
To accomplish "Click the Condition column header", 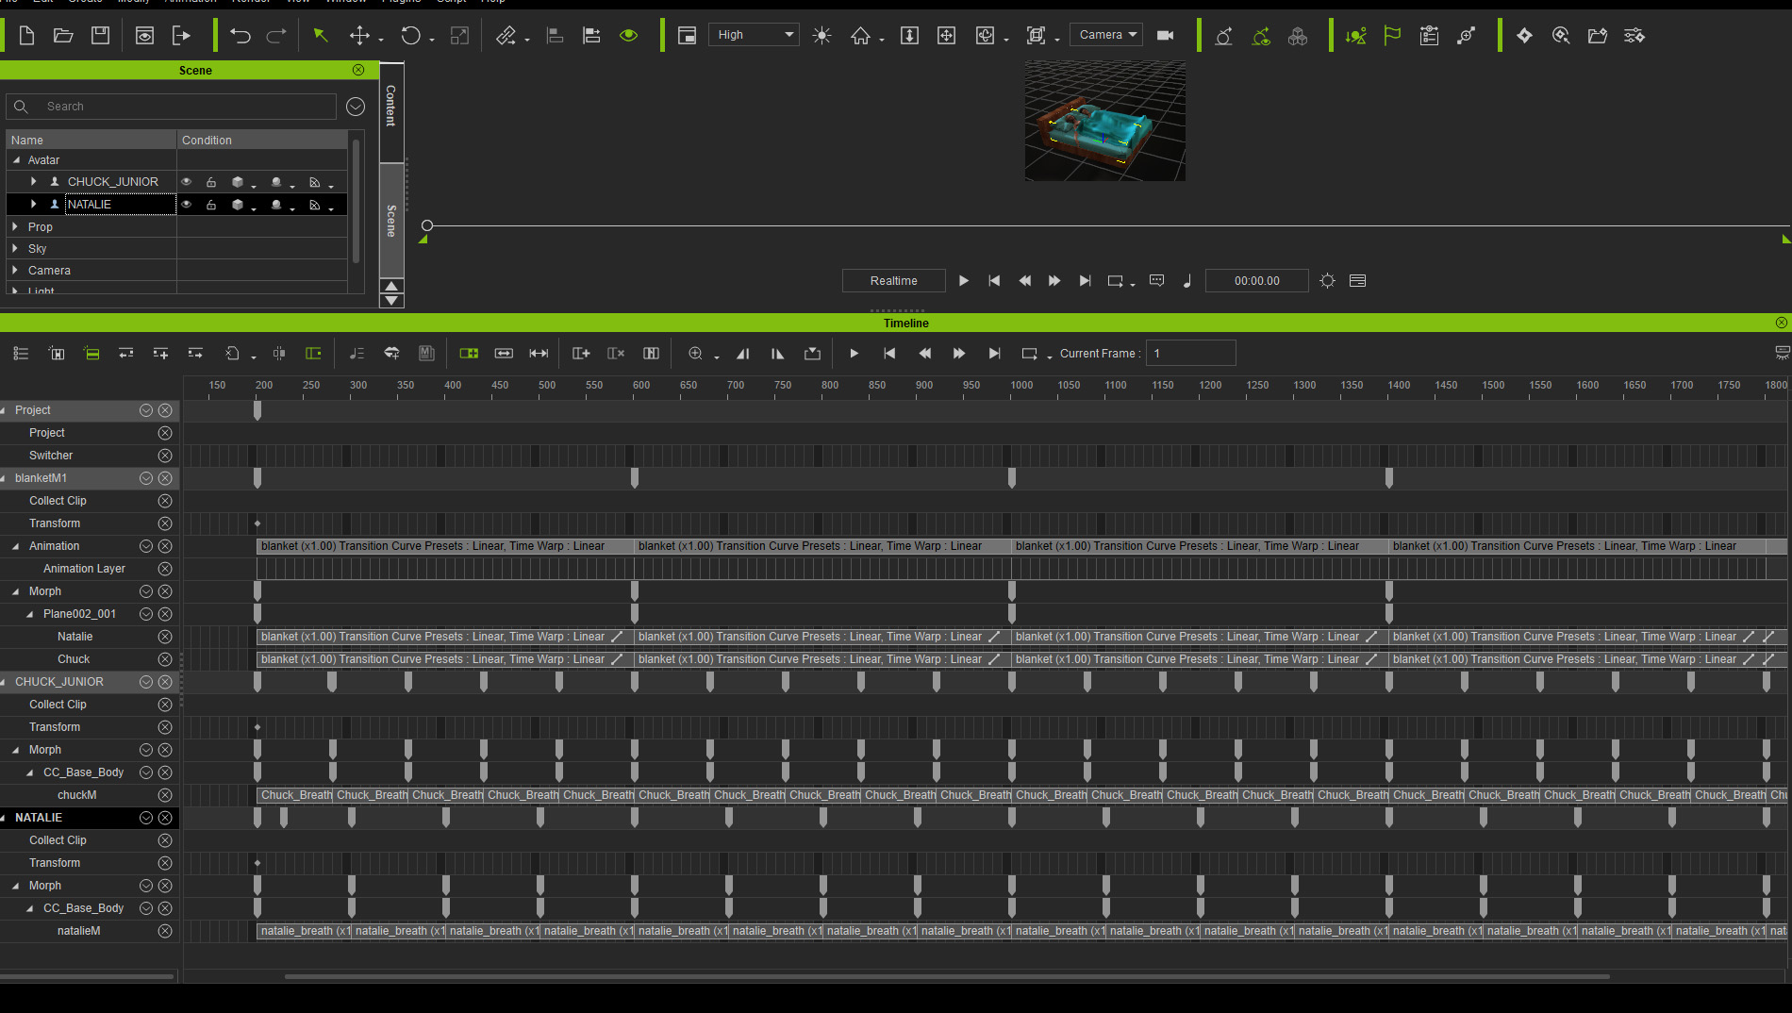I will point(262,140).
